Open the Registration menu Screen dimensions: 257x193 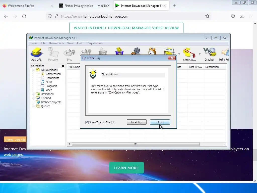click(x=95, y=43)
